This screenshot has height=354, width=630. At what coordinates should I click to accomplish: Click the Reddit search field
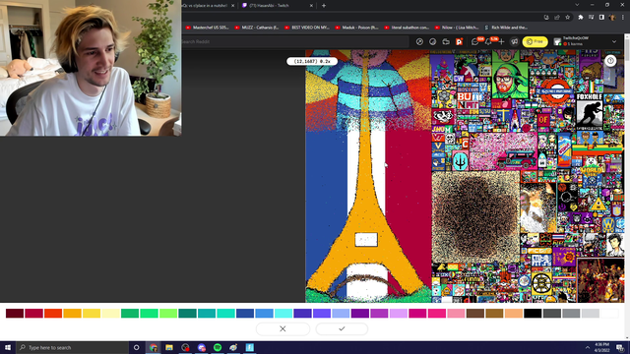pos(295,41)
